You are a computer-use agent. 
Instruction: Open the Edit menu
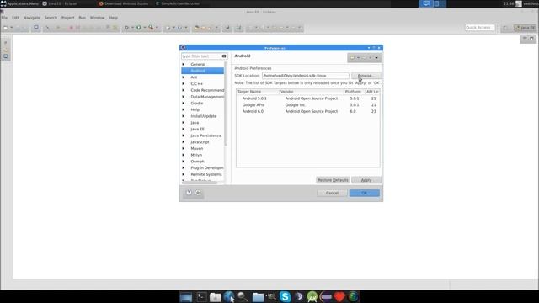click(15, 18)
